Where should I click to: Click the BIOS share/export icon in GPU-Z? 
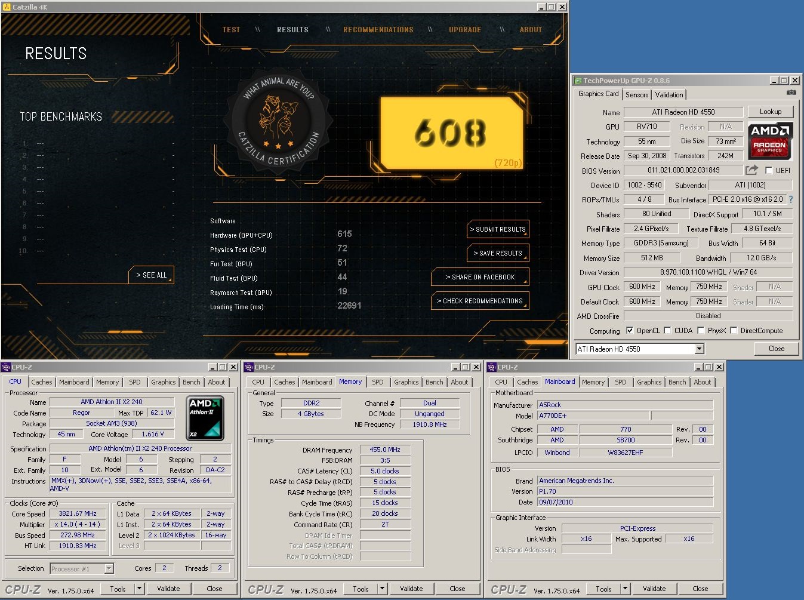(751, 170)
